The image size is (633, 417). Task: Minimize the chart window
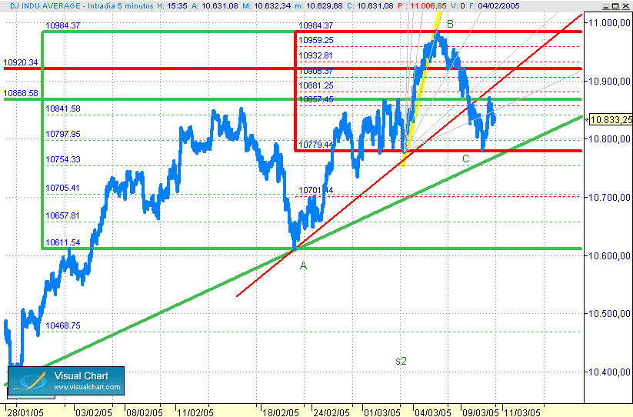pos(606,6)
